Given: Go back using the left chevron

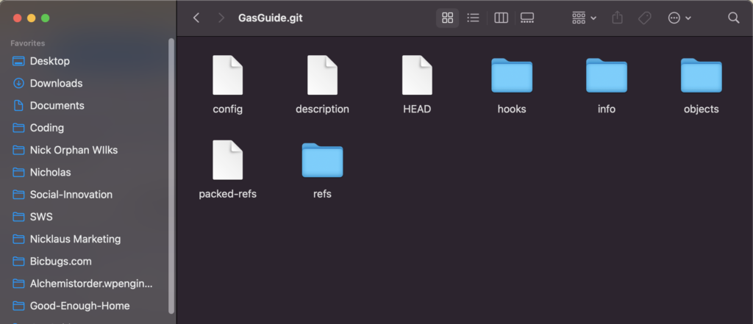Looking at the screenshot, I should (x=196, y=18).
